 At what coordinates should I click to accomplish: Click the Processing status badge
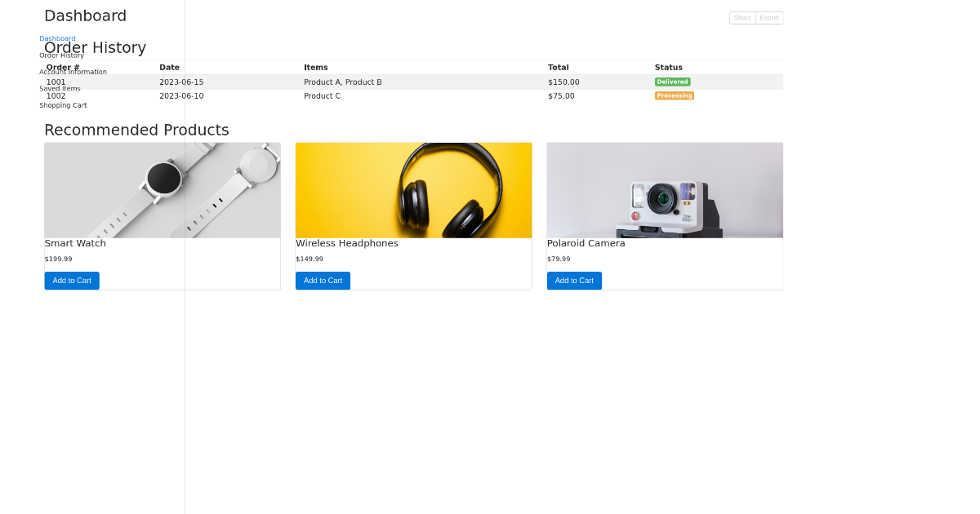click(x=674, y=95)
